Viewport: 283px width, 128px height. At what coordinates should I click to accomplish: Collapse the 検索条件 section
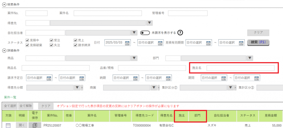click(x=4, y=5)
